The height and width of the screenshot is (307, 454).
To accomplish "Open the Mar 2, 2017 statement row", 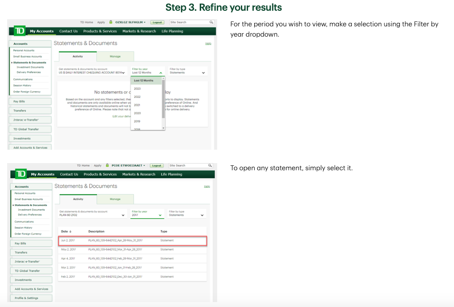I will [133, 268].
